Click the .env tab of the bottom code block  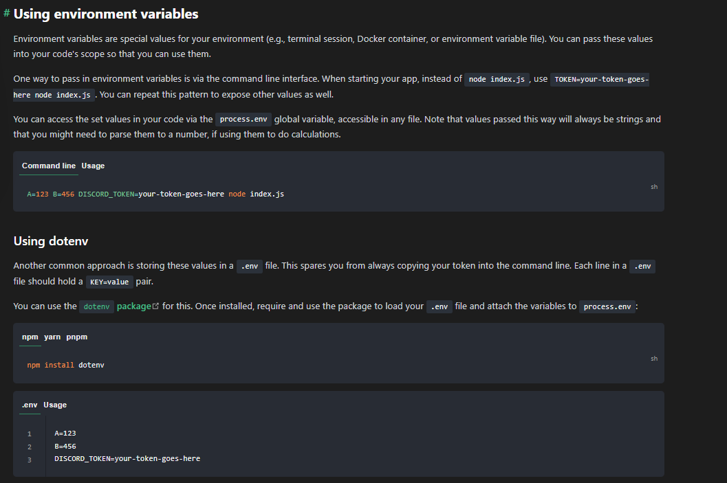(30, 404)
